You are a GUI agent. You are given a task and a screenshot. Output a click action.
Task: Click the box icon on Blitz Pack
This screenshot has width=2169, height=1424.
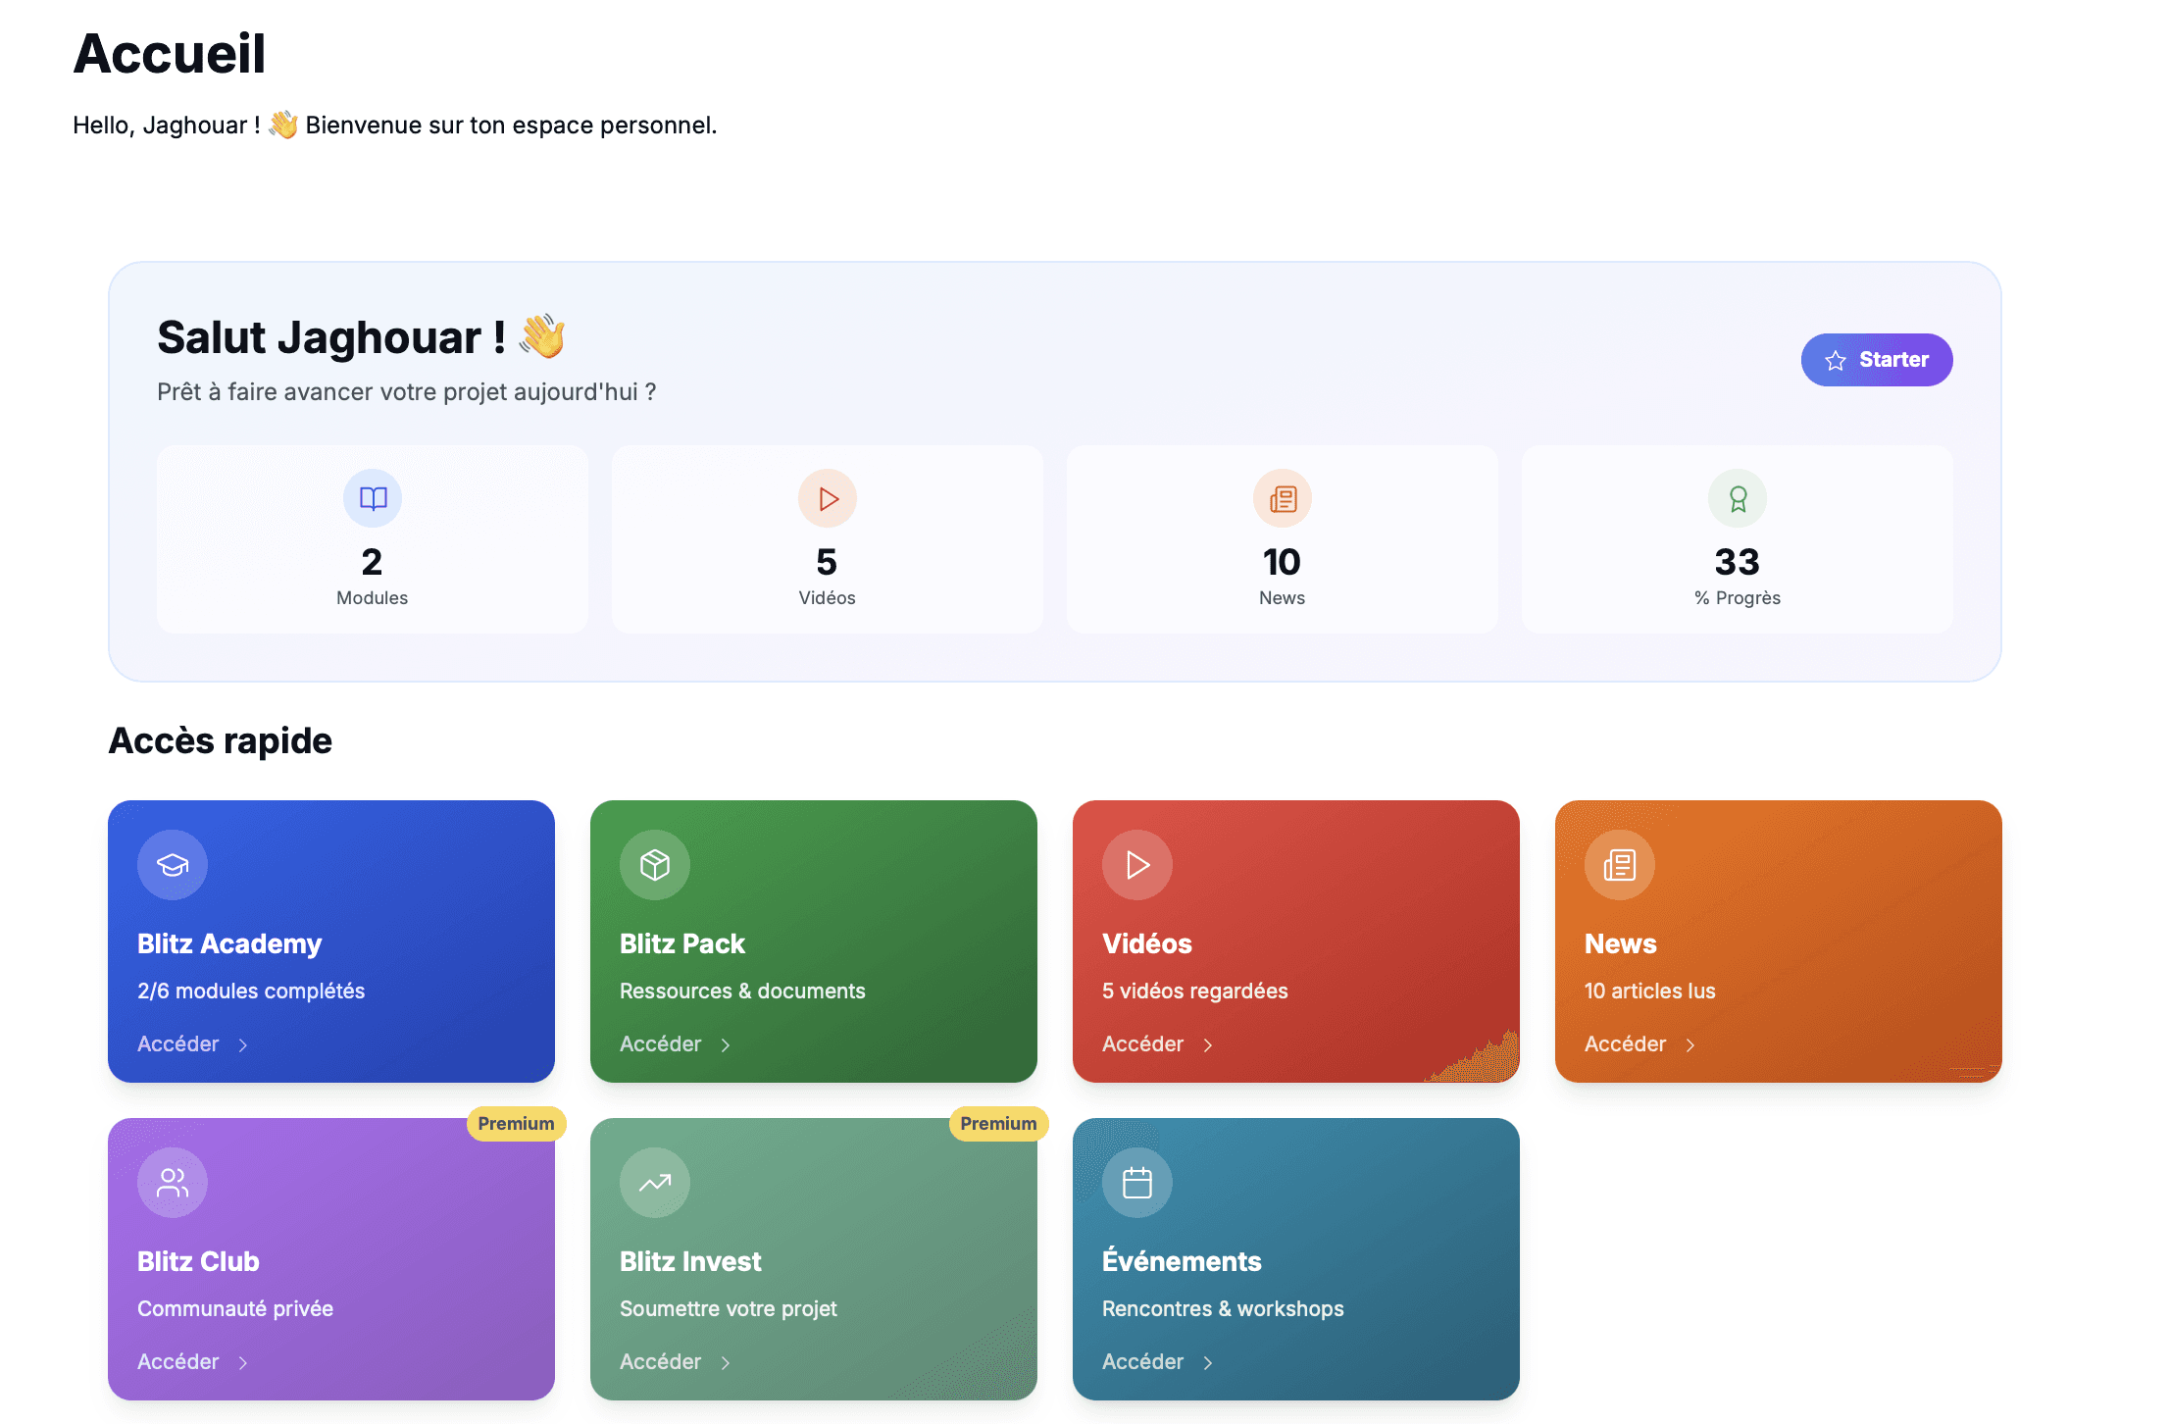(x=655, y=865)
